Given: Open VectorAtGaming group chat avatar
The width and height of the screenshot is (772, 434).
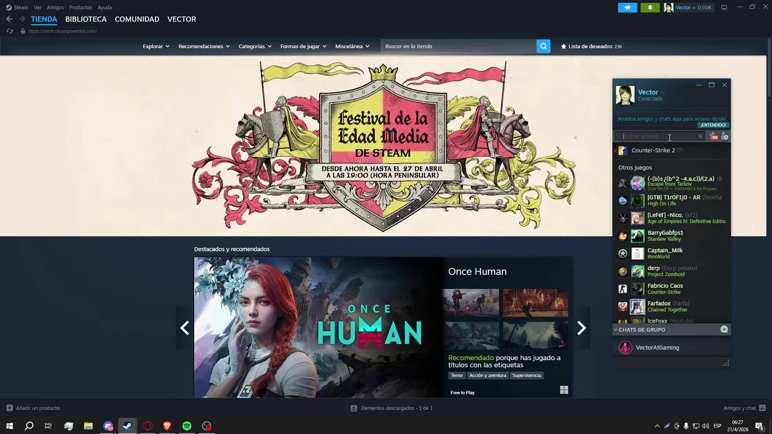Looking at the screenshot, I should point(625,348).
